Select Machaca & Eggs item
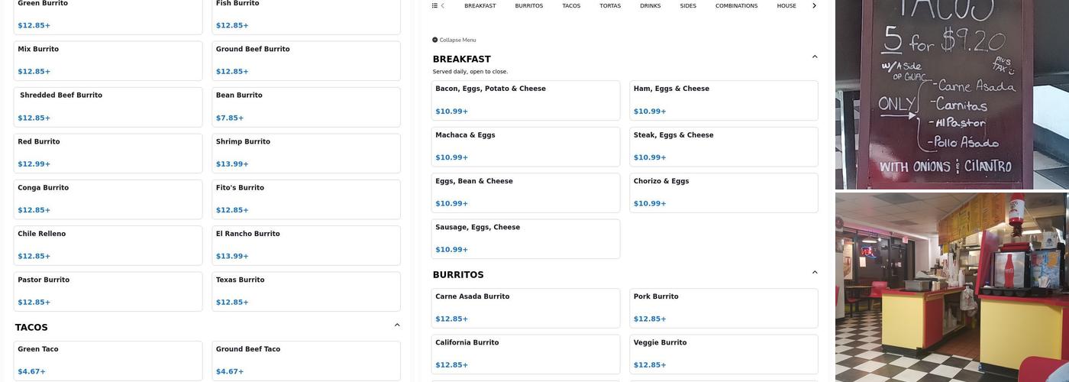 525,147
